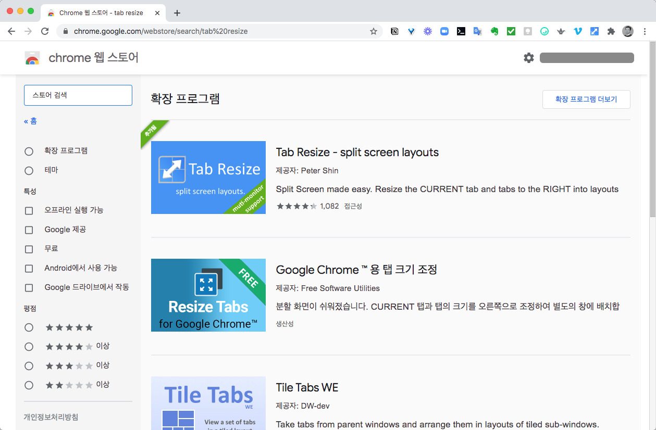Open the Chrome profile avatar
656x430 pixels.
pyautogui.click(x=628, y=31)
